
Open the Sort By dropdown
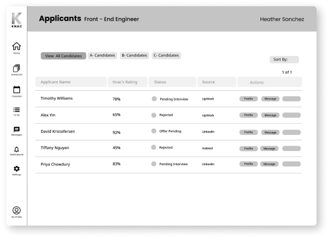click(284, 60)
